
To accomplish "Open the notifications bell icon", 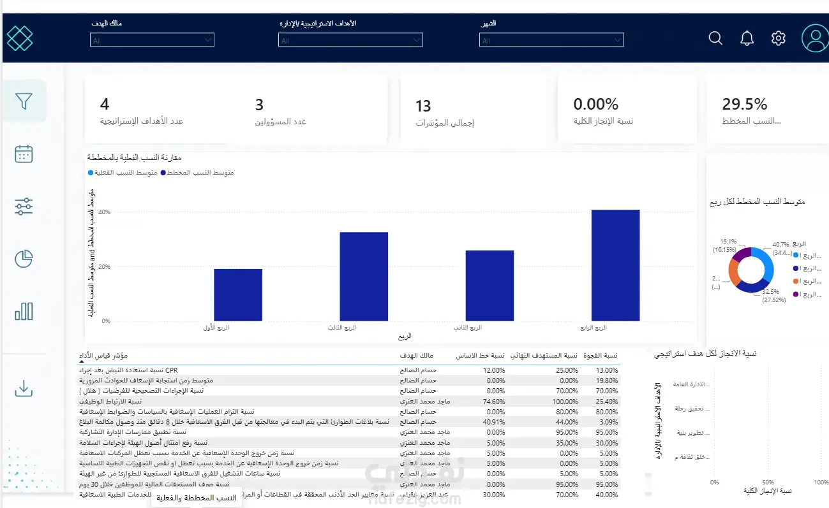I will [x=747, y=38].
